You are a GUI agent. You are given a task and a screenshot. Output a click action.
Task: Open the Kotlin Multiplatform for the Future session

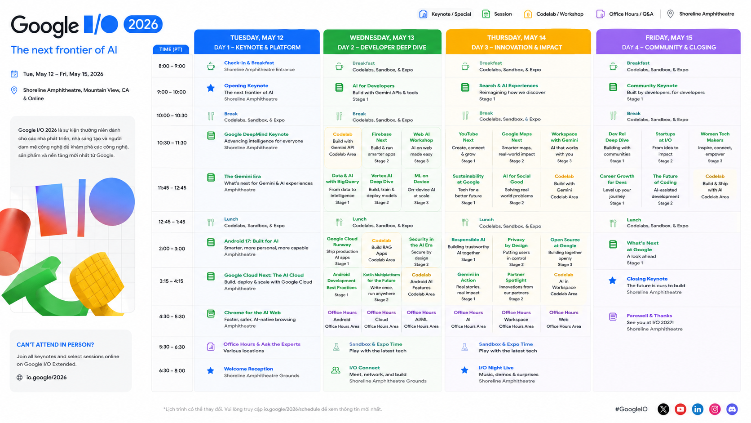tap(381, 287)
